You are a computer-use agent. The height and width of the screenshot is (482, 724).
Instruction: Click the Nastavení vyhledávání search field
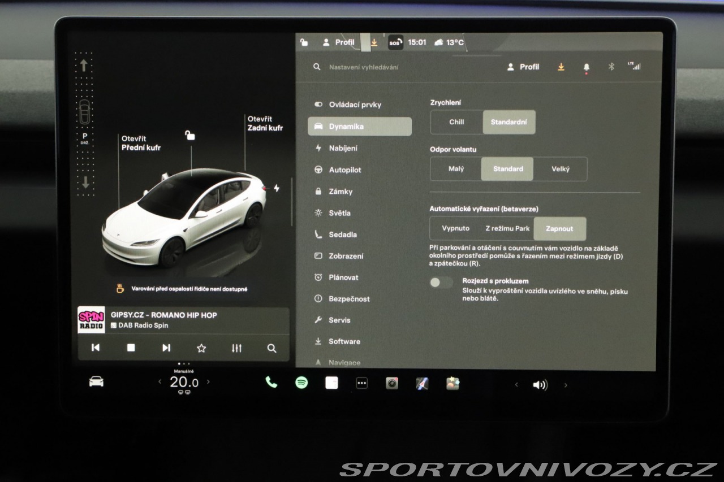coord(396,67)
